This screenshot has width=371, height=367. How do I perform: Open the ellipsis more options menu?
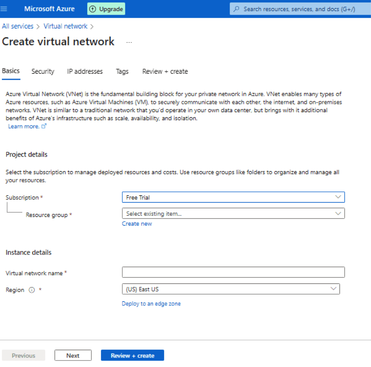pos(129,42)
